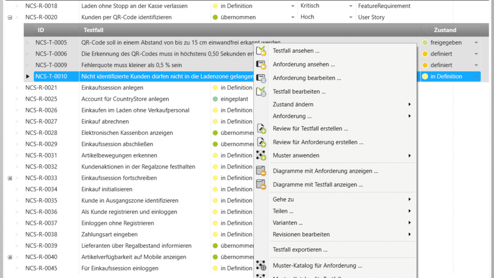
Task: Collapse the NCS-R-0020 requirement row
Action: (10, 17)
